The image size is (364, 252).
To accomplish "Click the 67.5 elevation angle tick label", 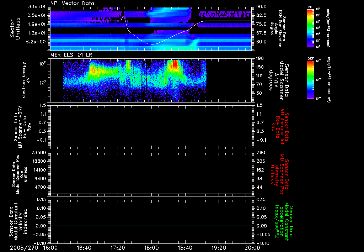I will pos(261,33).
